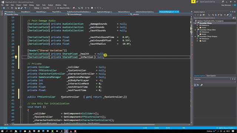Click the Save file toolbar icon
Viewport: 237px width, 133px height.
coord(19,8)
